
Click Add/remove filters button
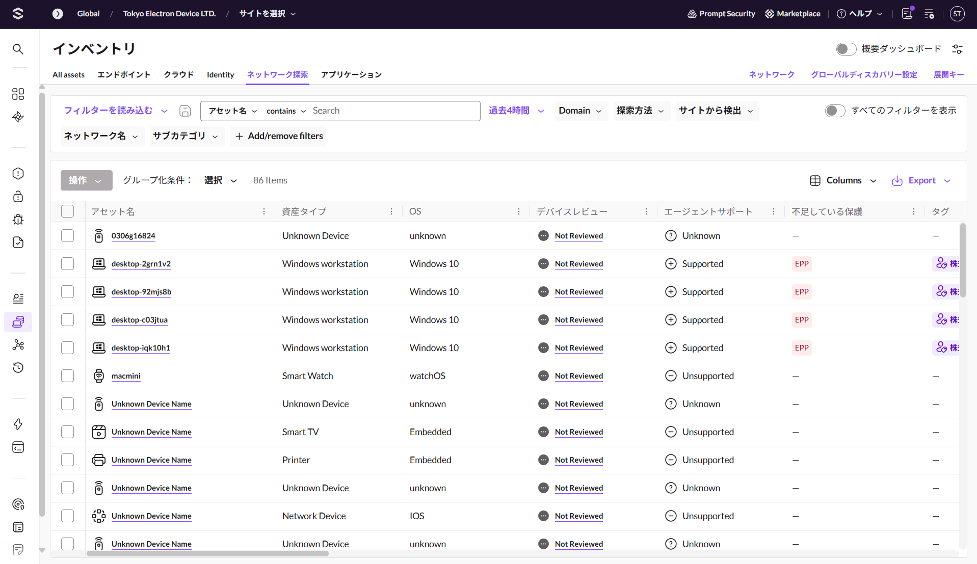[278, 136]
